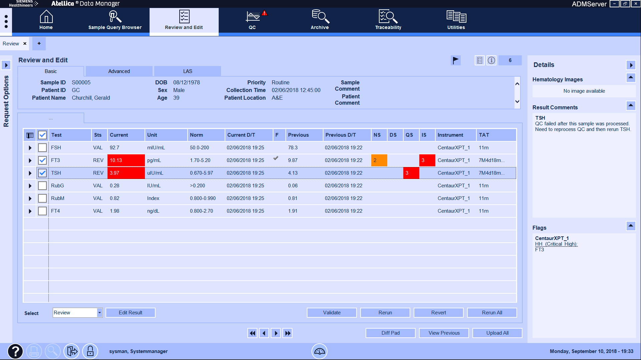Click the HH (Critical High) link
641x360 pixels.
pyautogui.click(x=556, y=244)
